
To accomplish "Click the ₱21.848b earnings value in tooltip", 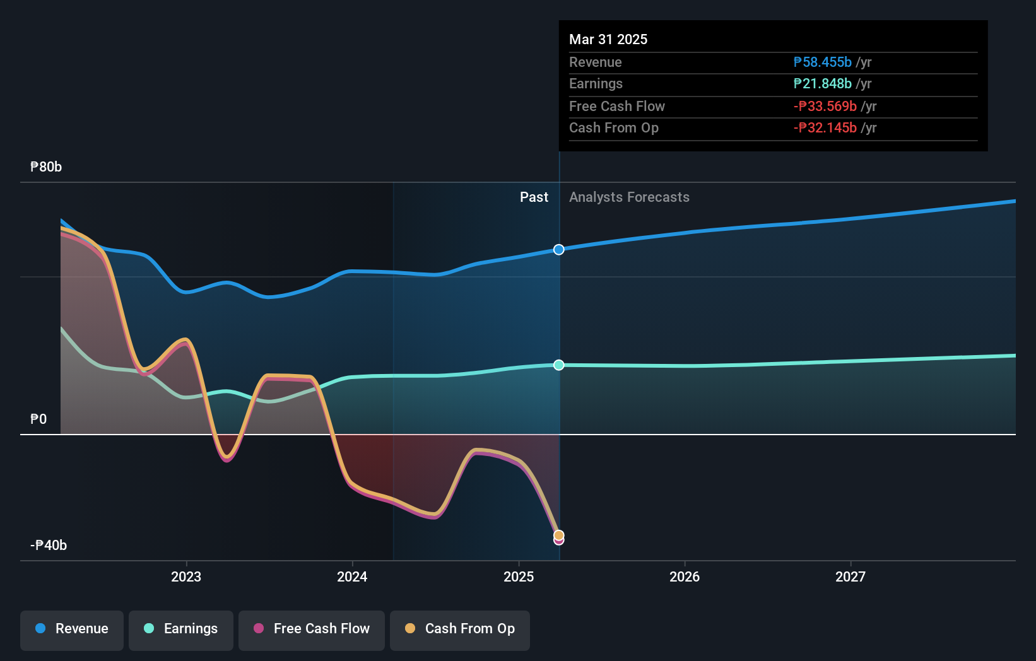I will coord(823,84).
